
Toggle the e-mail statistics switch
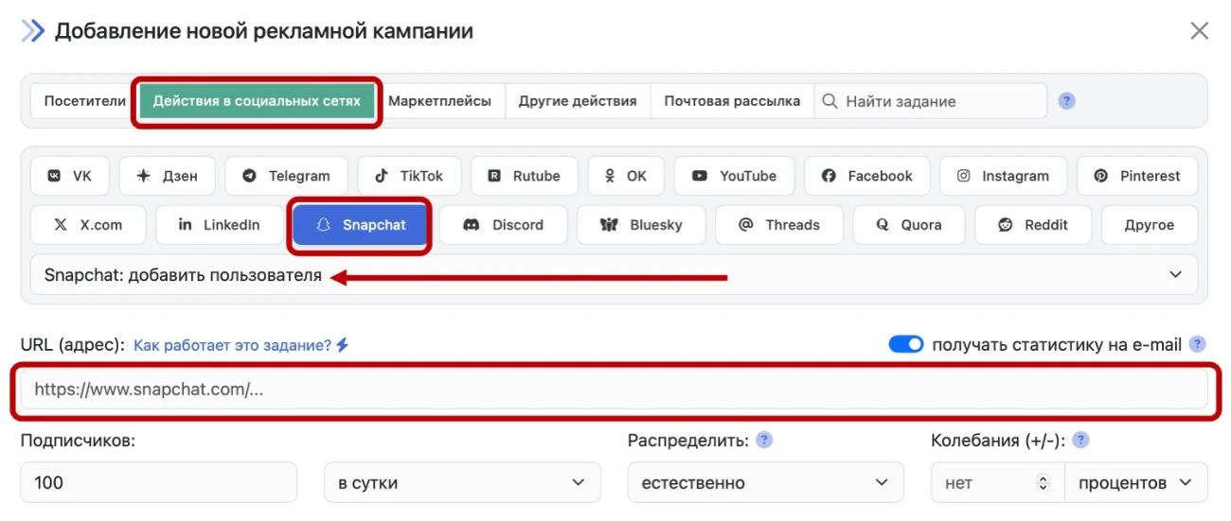click(x=905, y=344)
